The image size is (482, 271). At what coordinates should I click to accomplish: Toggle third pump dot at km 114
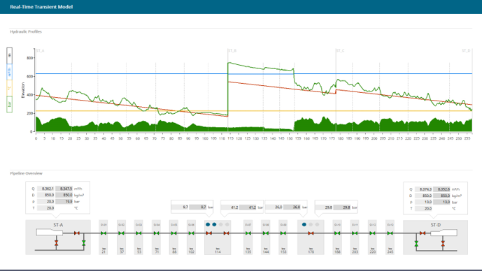pos(220,225)
